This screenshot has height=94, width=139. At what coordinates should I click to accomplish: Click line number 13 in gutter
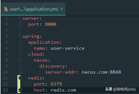[x=5, y=90]
